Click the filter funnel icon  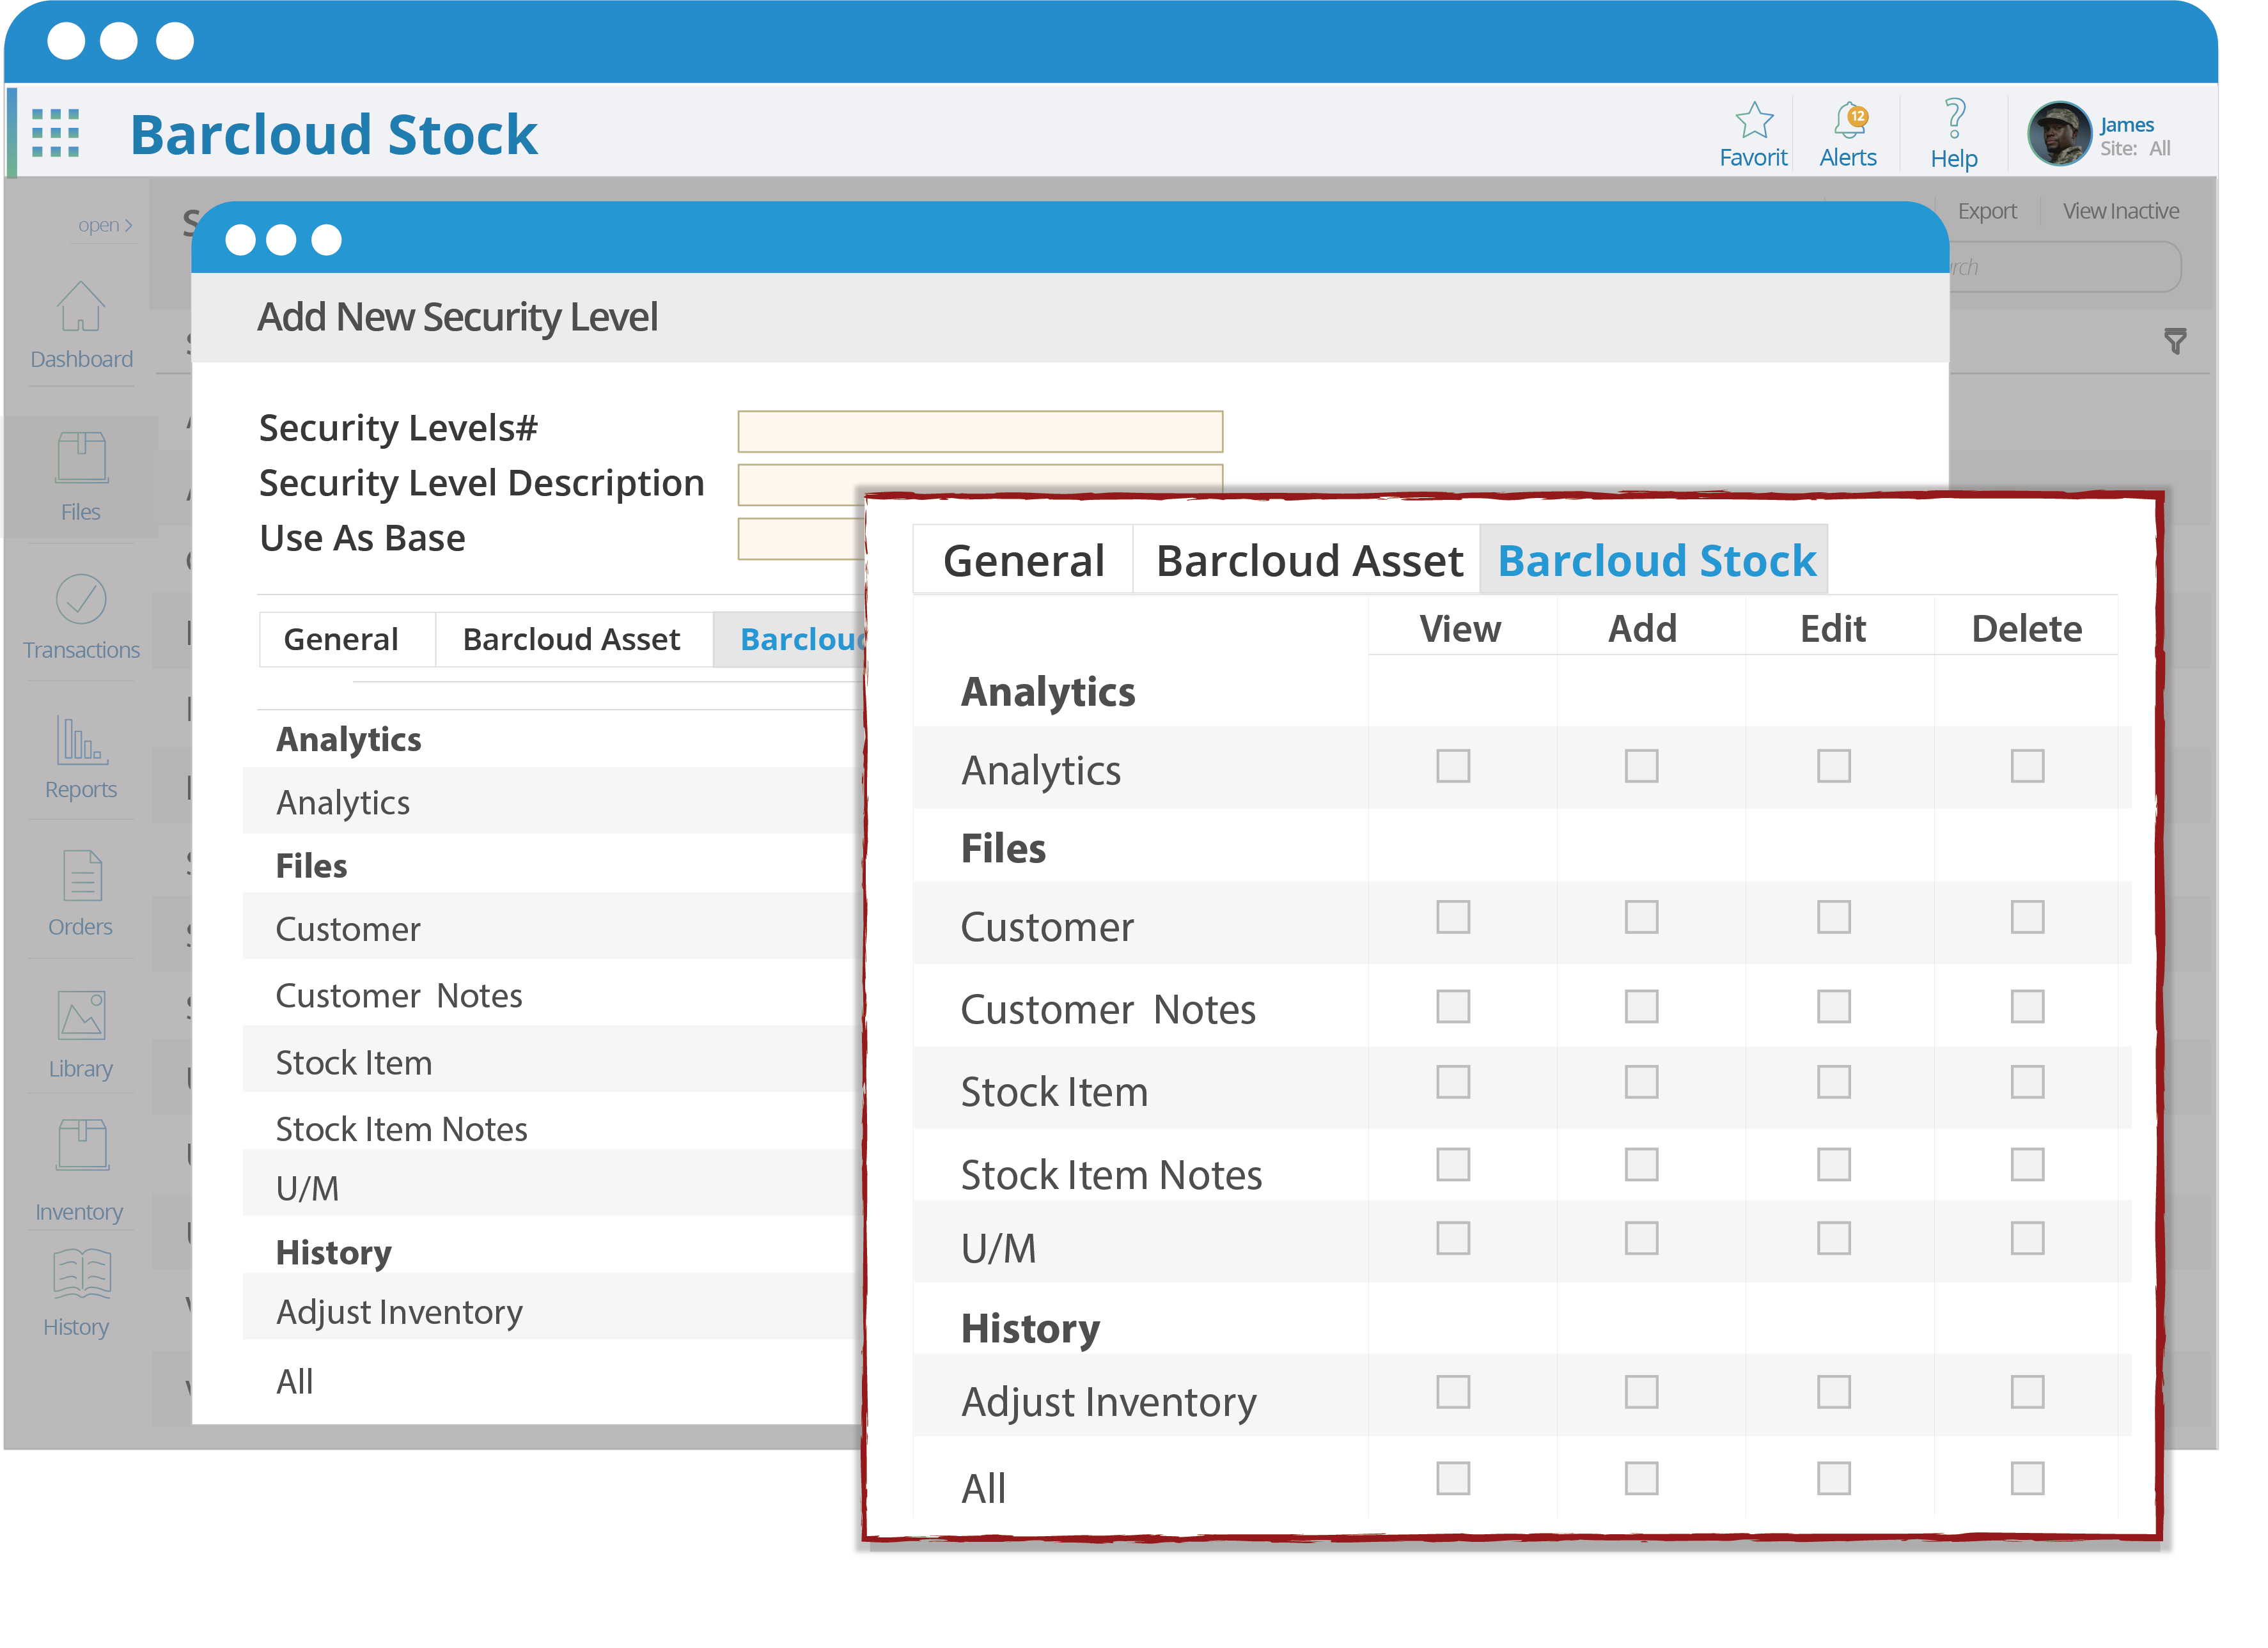coord(2175,341)
